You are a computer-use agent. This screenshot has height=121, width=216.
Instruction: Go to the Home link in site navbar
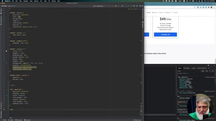coord(148,12)
